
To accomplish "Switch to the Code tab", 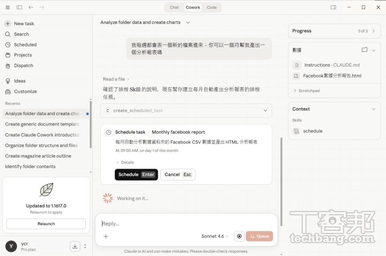I will click(212, 7).
